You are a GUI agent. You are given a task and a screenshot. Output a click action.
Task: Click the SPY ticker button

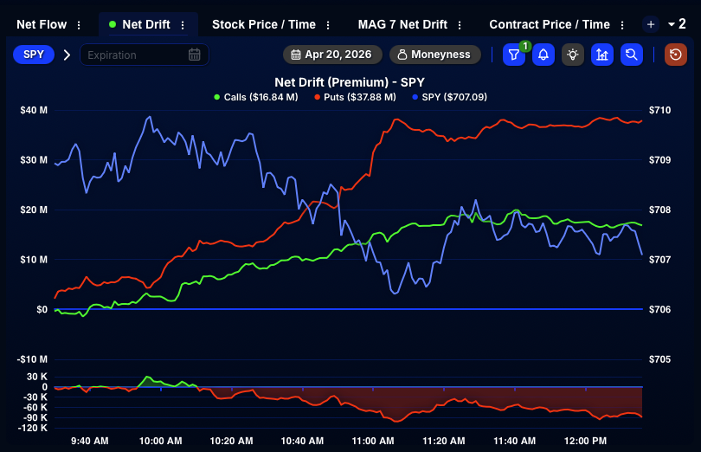click(x=34, y=55)
